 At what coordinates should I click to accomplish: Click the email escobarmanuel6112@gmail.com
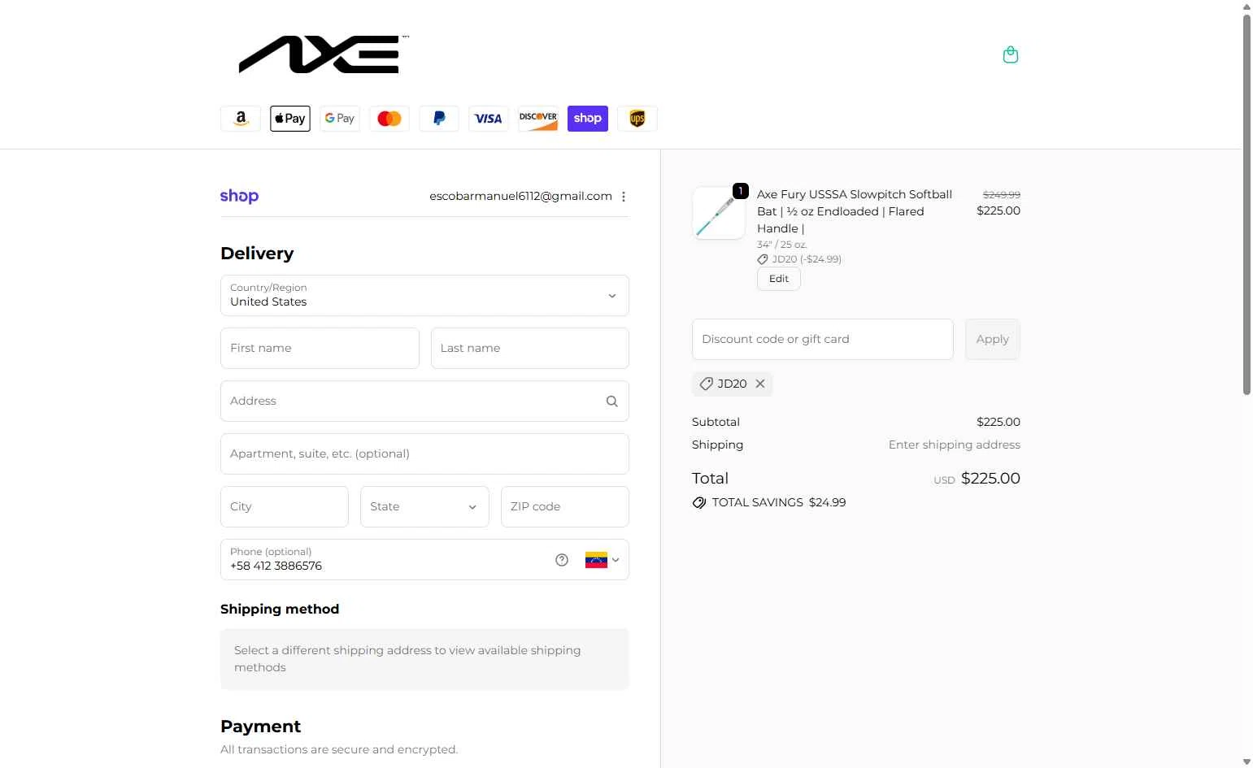pos(520,197)
